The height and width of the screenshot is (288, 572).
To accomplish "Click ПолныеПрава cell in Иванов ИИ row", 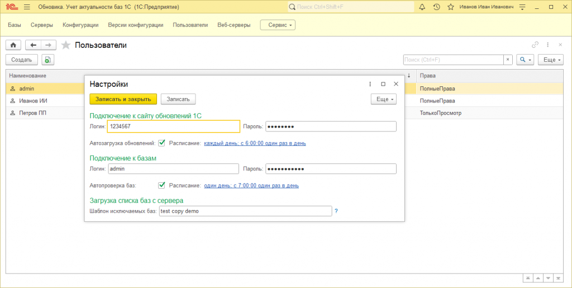I will click(x=437, y=101).
